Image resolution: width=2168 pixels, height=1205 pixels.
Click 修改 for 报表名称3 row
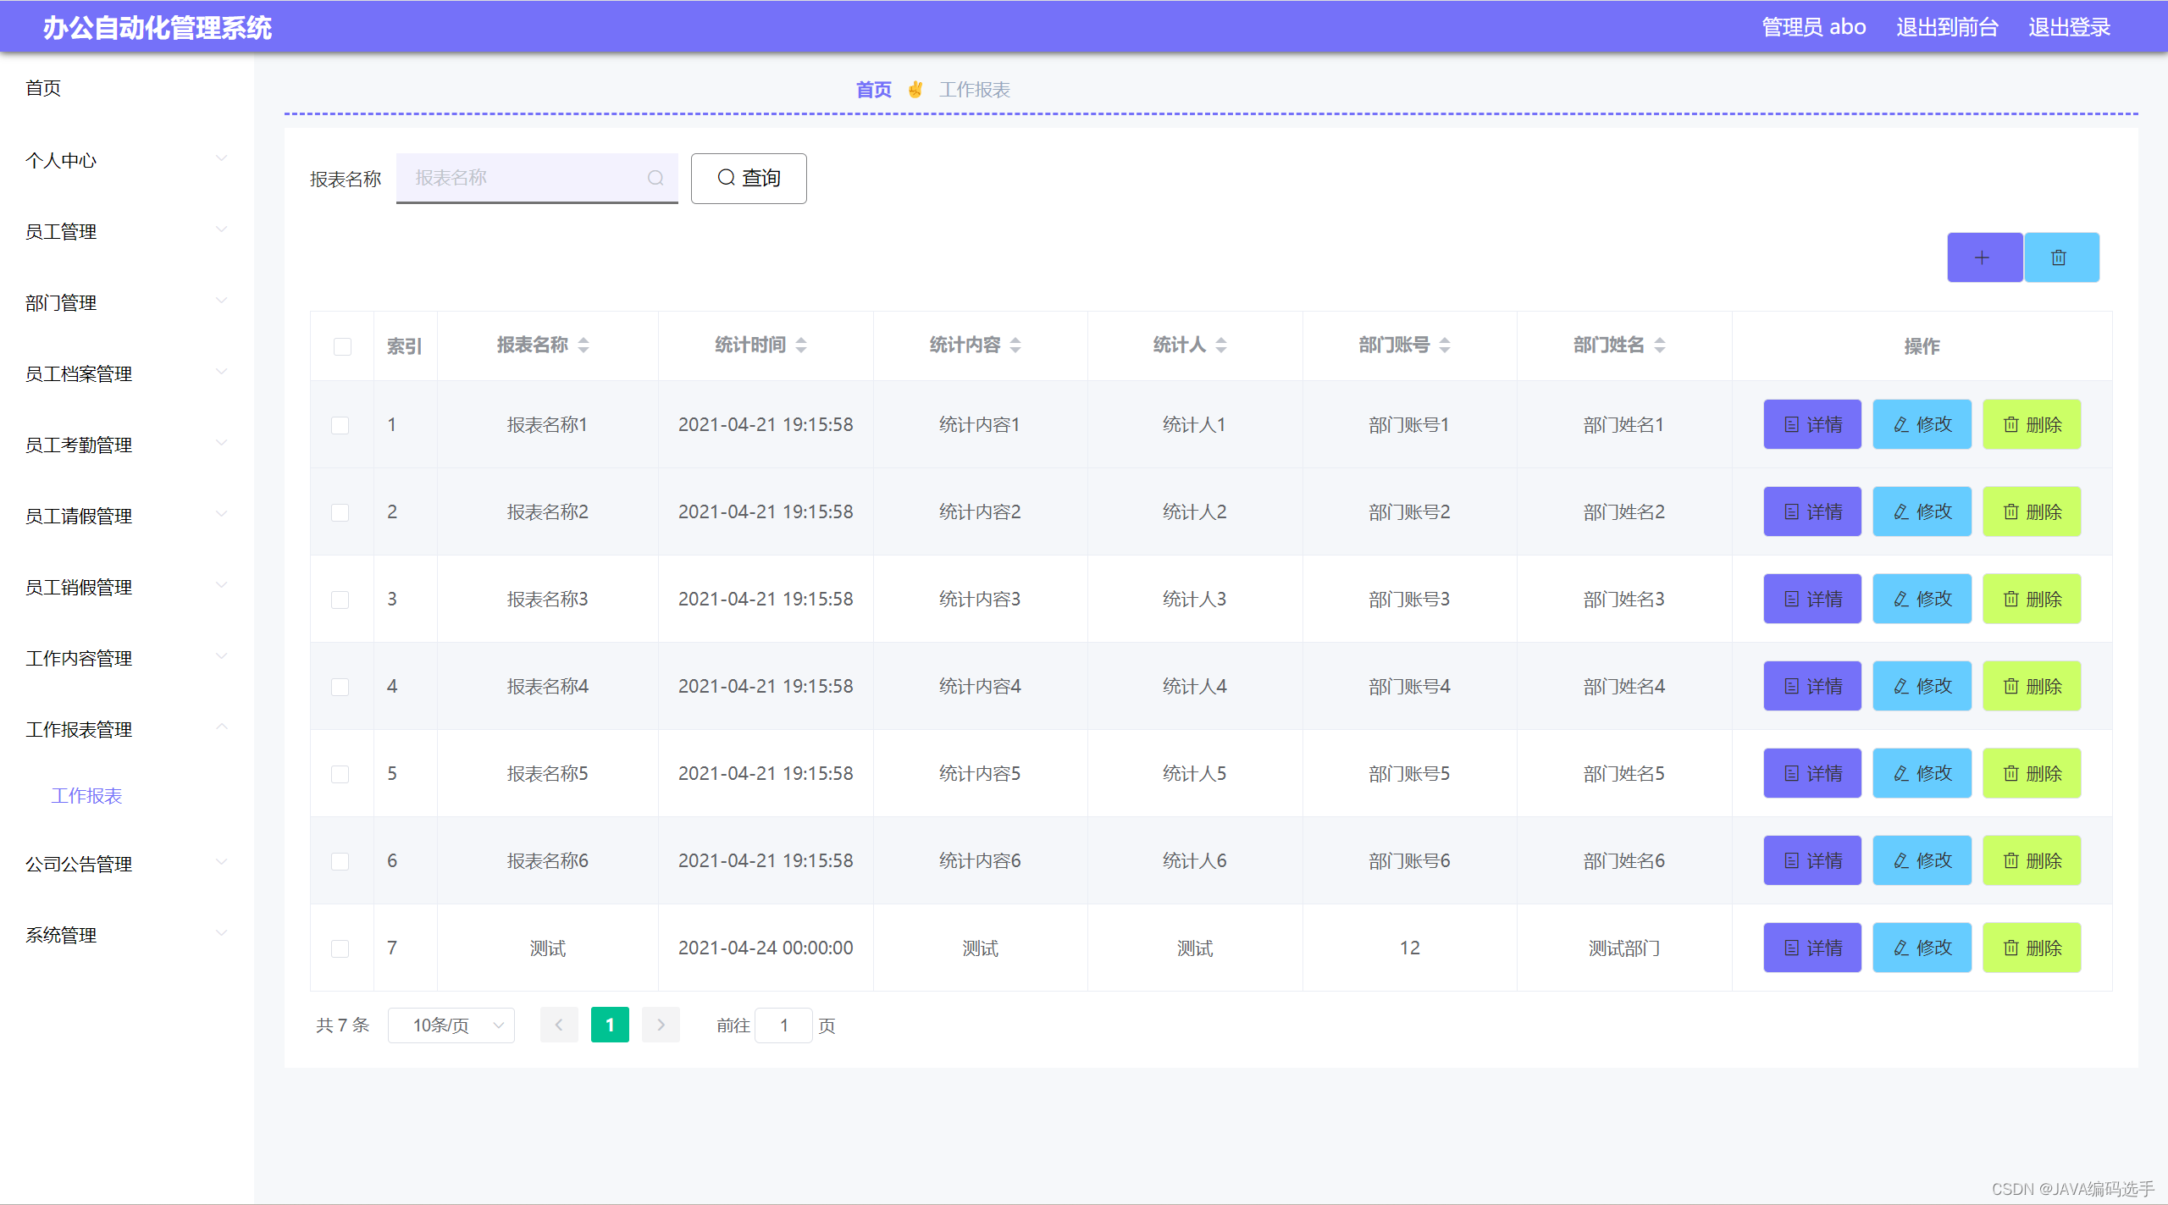click(1922, 599)
